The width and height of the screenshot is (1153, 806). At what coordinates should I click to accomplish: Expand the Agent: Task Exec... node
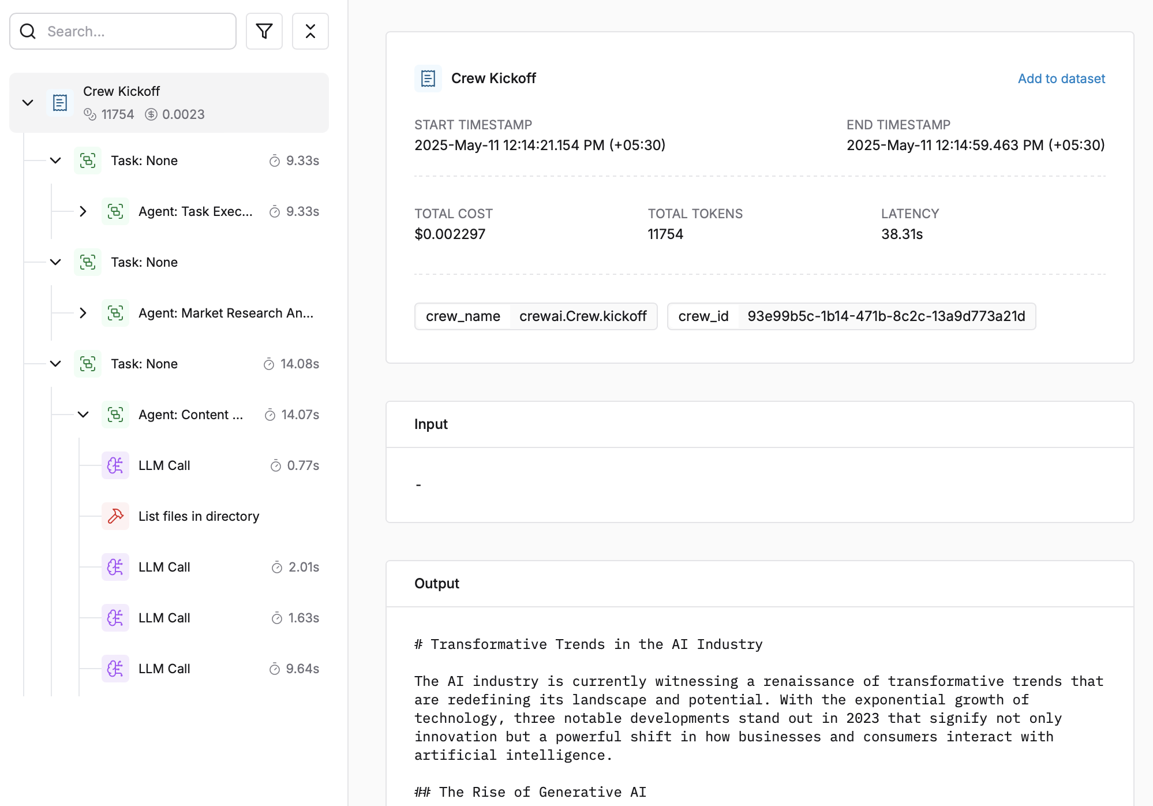pyautogui.click(x=83, y=211)
